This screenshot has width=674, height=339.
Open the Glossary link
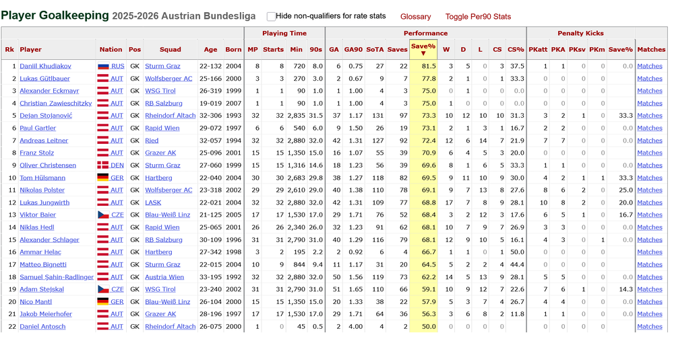pos(415,17)
